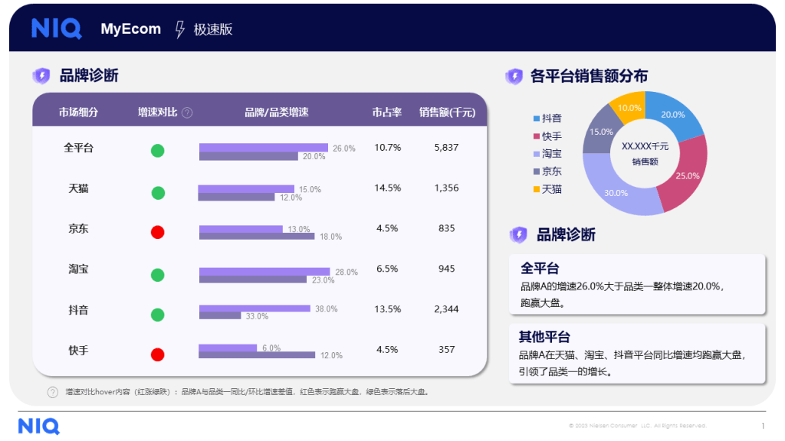Click the footnote question mark icon

(x=53, y=393)
